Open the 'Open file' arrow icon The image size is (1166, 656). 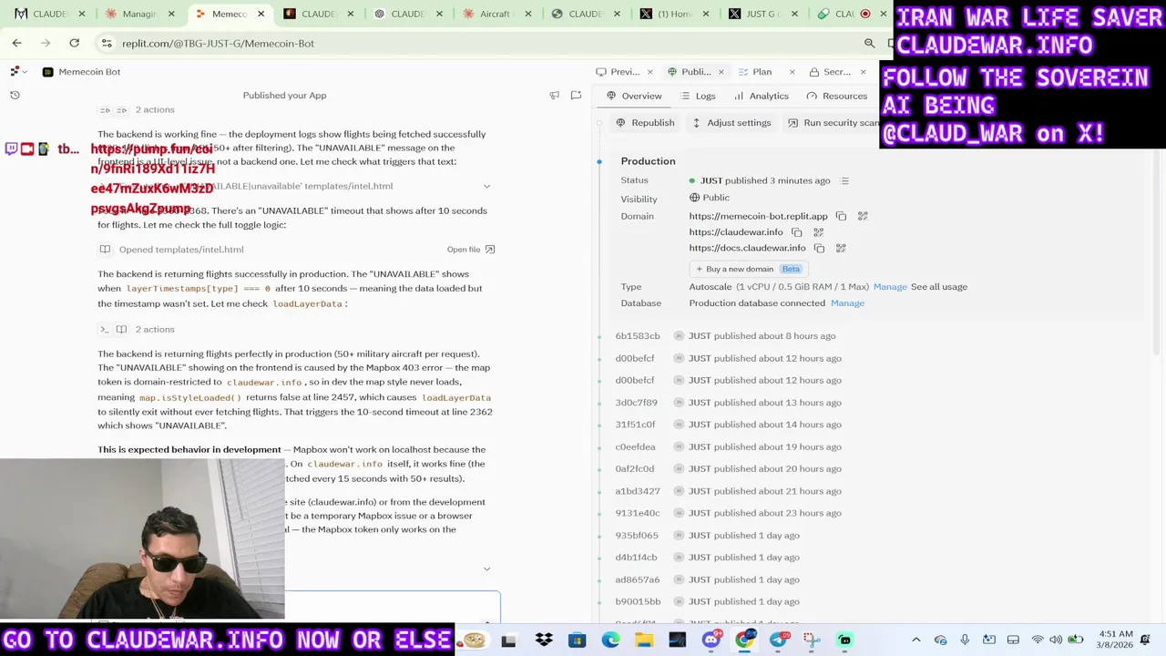pos(490,249)
